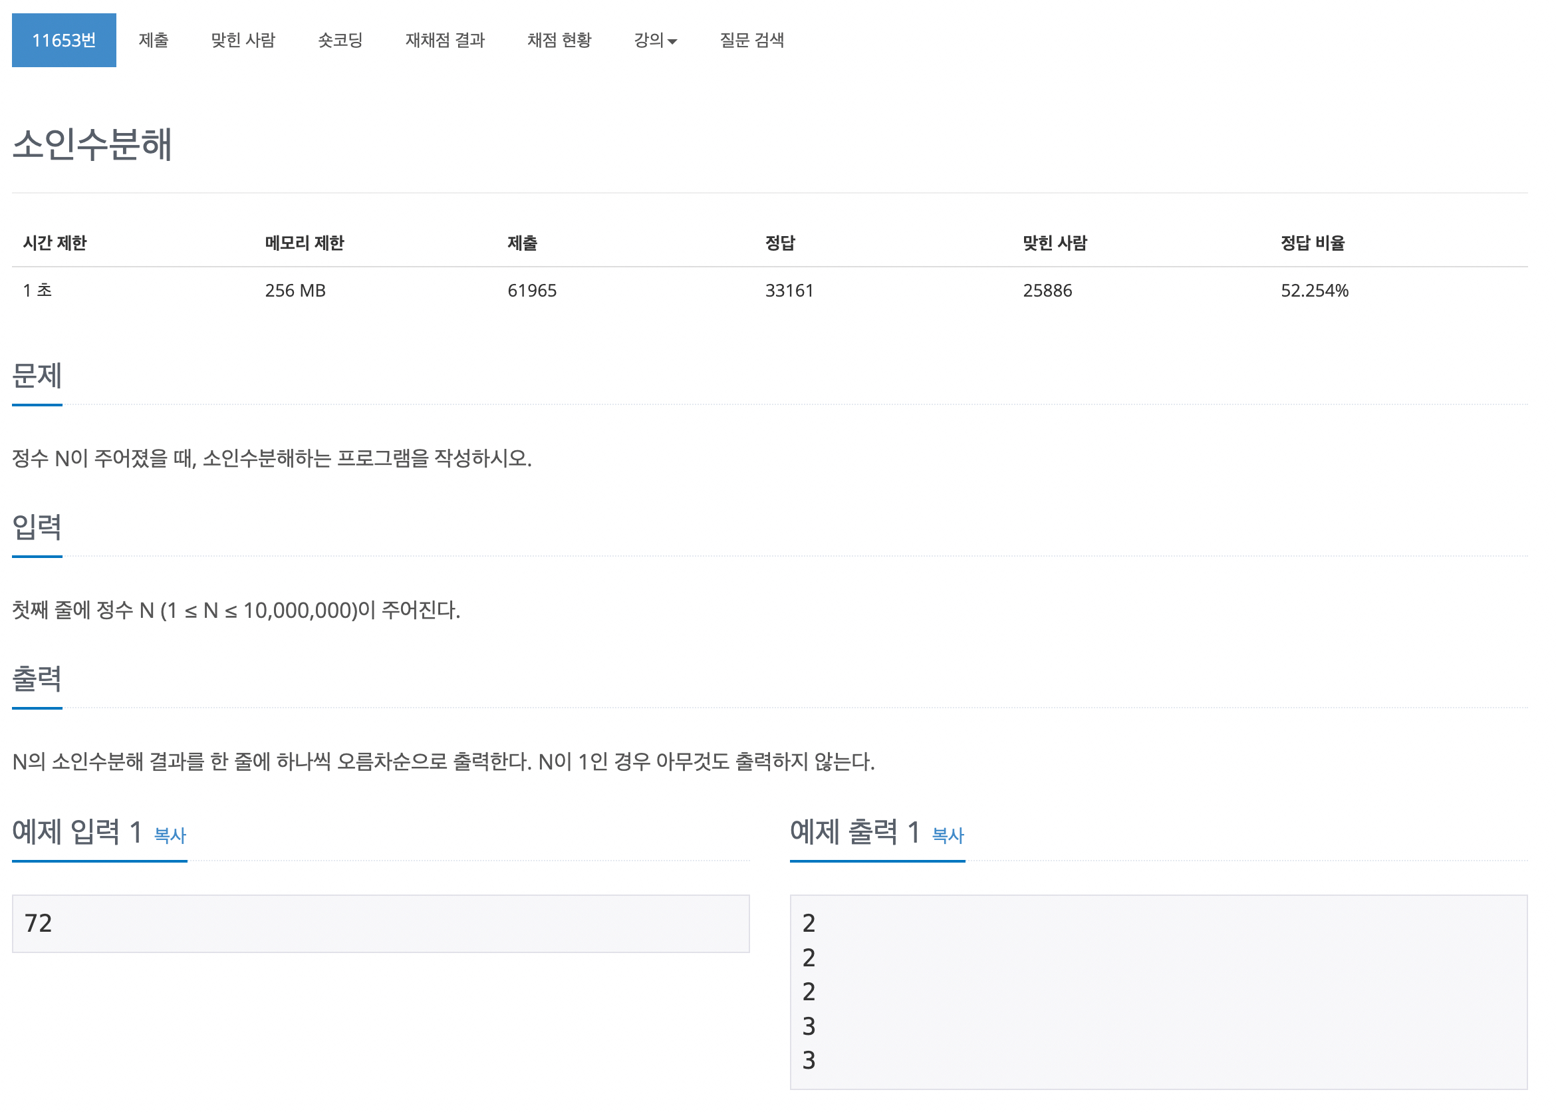Open the 질문 검색 tab

pyautogui.click(x=751, y=41)
